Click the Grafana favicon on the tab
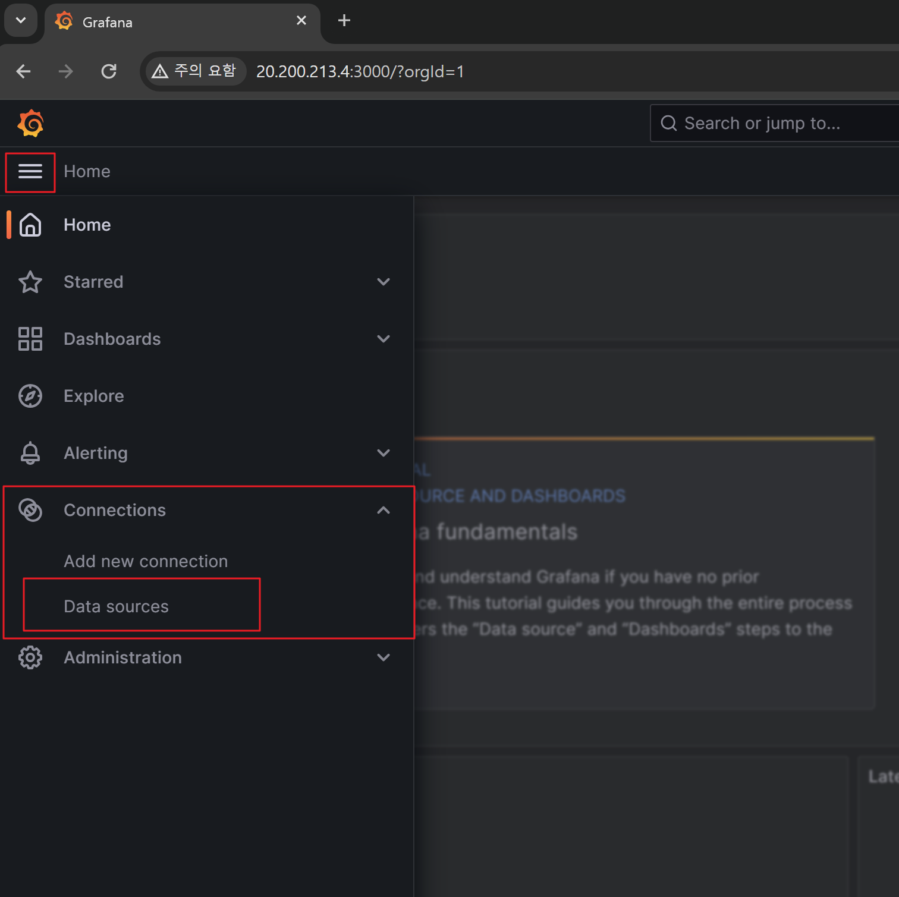This screenshot has width=899, height=897. click(64, 21)
